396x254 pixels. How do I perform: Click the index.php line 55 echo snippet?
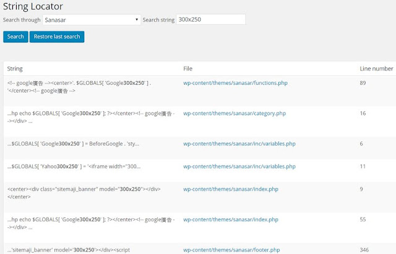coord(91,223)
